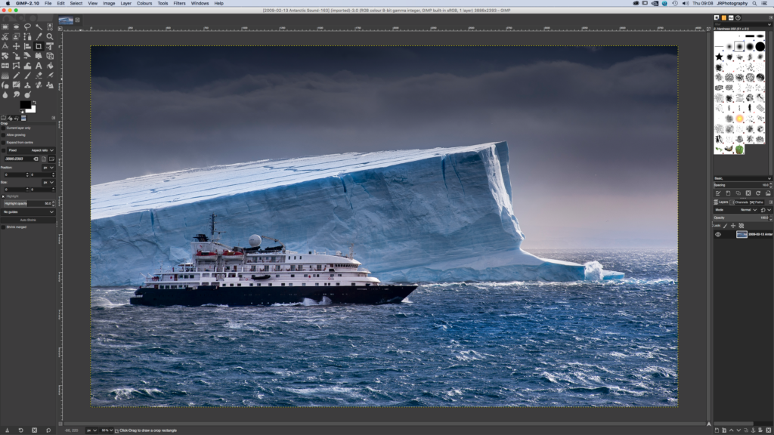Switch to the Channels tab
774x435 pixels.
tap(741, 202)
